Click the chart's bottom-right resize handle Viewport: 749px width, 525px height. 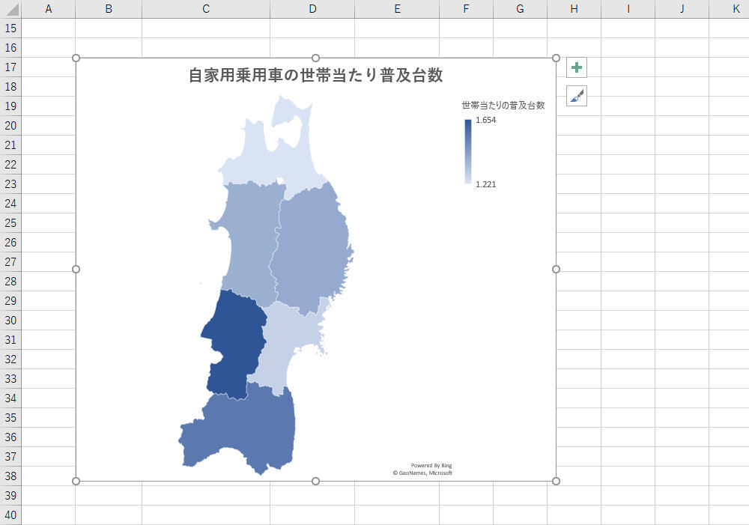point(556,481)
